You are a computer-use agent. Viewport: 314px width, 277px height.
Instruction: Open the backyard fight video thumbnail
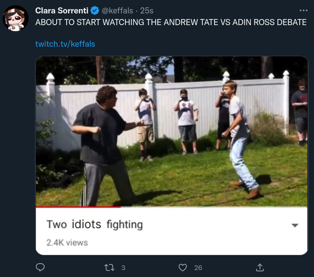coord(172,132)
